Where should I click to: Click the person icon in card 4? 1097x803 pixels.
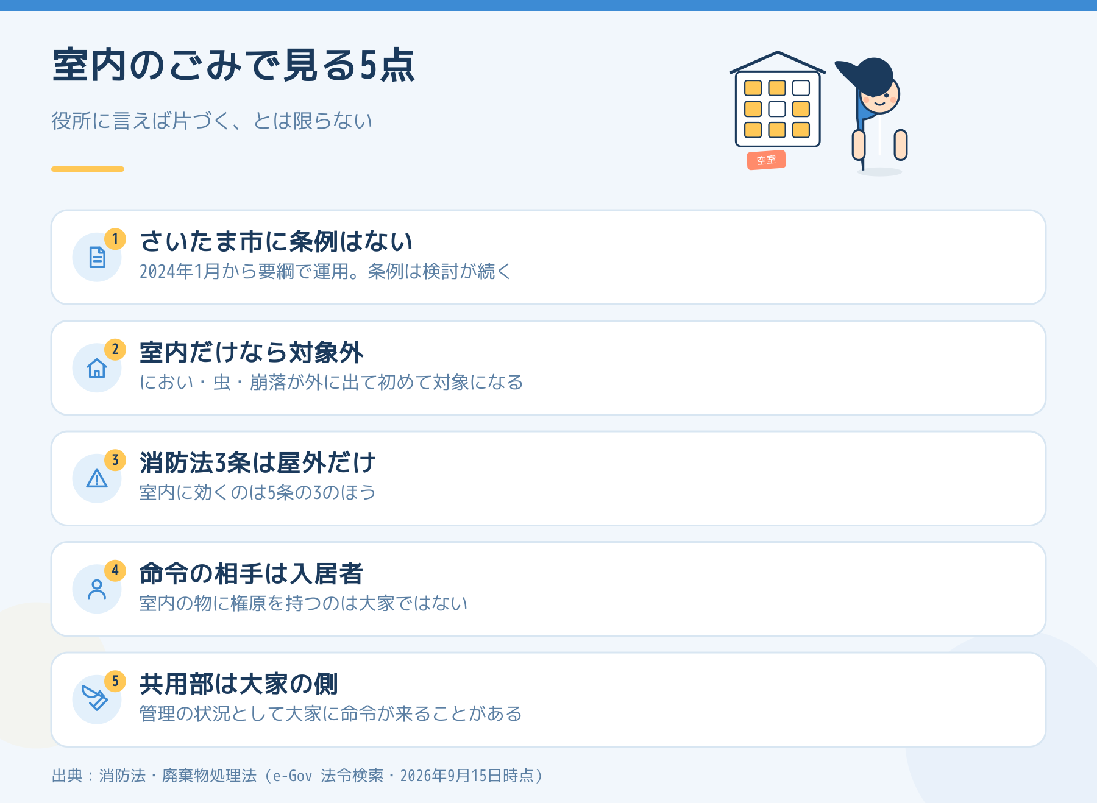pyautogui.click(x=97, y=589)
